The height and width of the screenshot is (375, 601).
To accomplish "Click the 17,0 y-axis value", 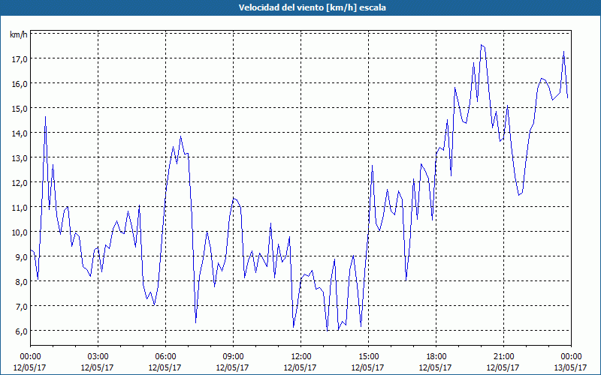I will [x=20, y=59].
